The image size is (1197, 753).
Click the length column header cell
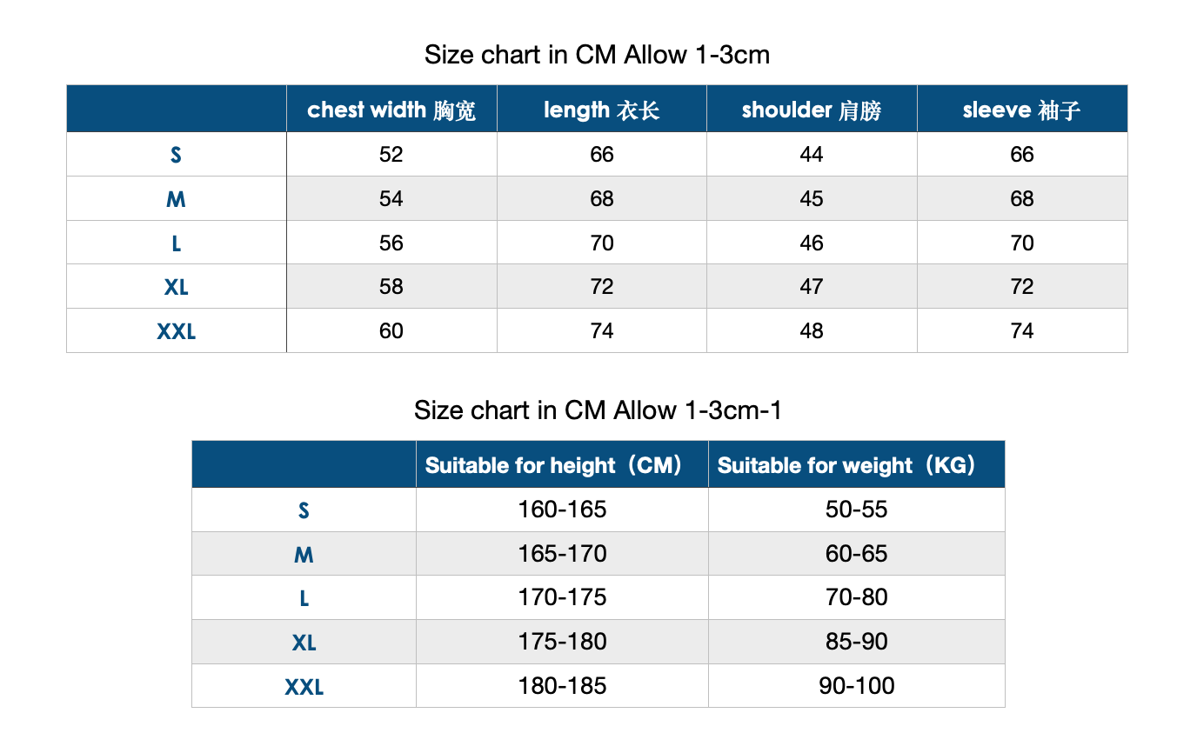[x=602, y=110]
